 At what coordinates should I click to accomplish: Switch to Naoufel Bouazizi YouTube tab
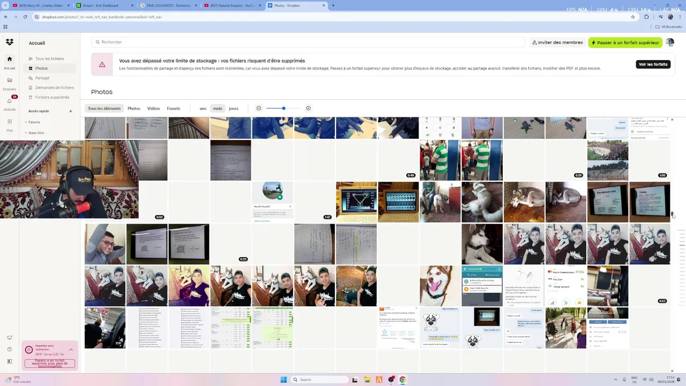point(232,5)
